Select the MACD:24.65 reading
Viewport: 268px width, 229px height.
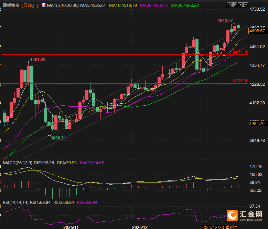tap(92, 163)
